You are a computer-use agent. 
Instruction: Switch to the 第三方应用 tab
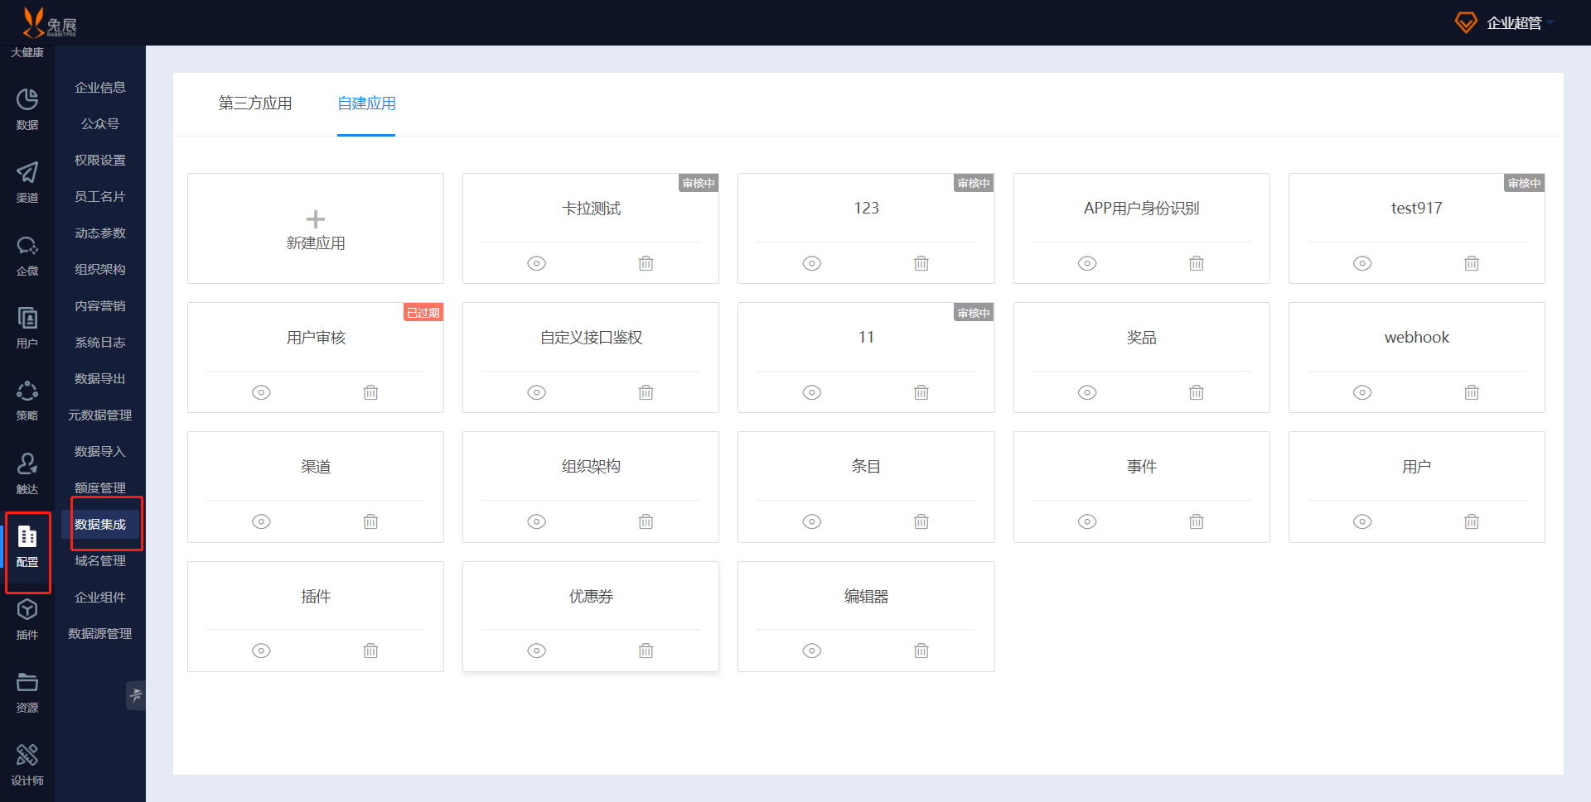pos(255,103)
